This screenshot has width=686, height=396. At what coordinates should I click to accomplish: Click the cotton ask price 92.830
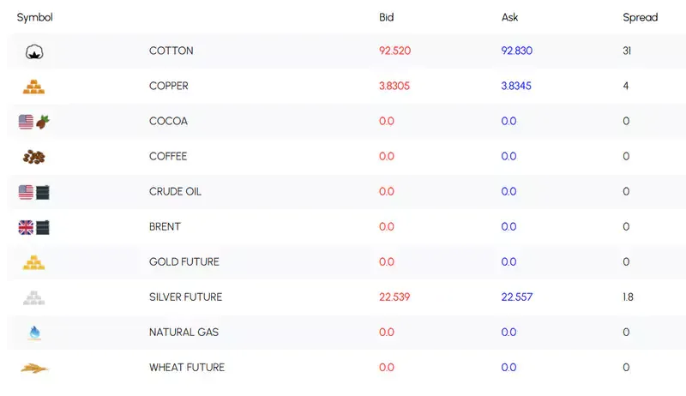tap(517, 51)
